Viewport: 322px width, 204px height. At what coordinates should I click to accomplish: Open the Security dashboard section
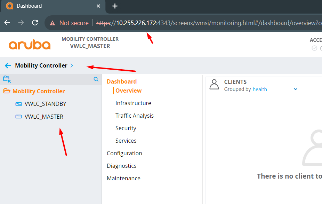pos(126,128)
